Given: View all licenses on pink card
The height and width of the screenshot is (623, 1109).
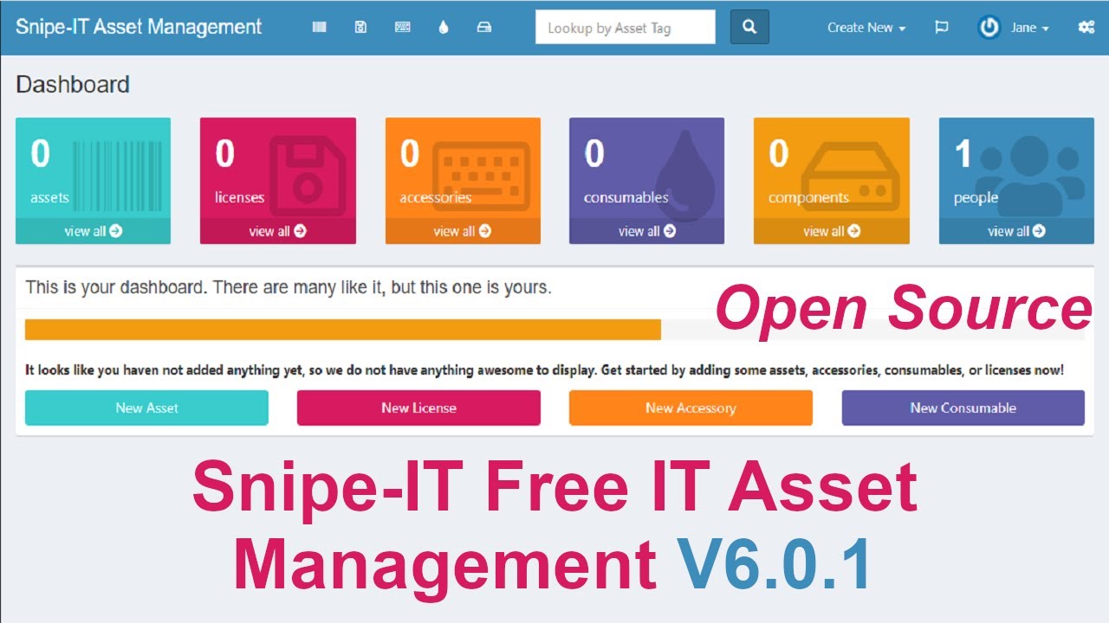Looking at the screenshot, I should point(278,231).
